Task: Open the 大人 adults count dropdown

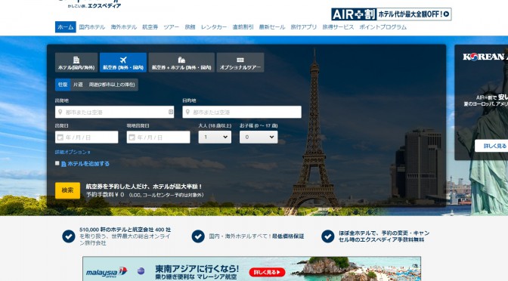Action: point(215,137)
